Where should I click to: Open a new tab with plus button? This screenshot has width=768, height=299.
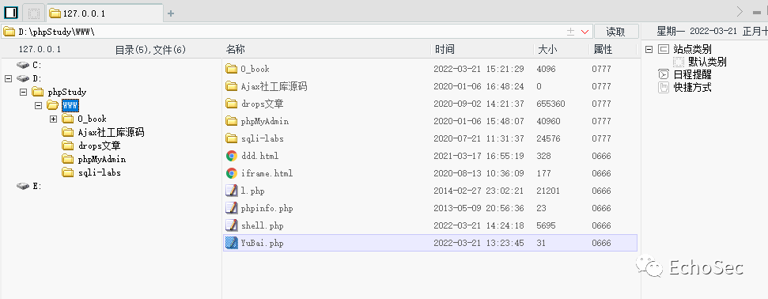[x=171, y=13]
